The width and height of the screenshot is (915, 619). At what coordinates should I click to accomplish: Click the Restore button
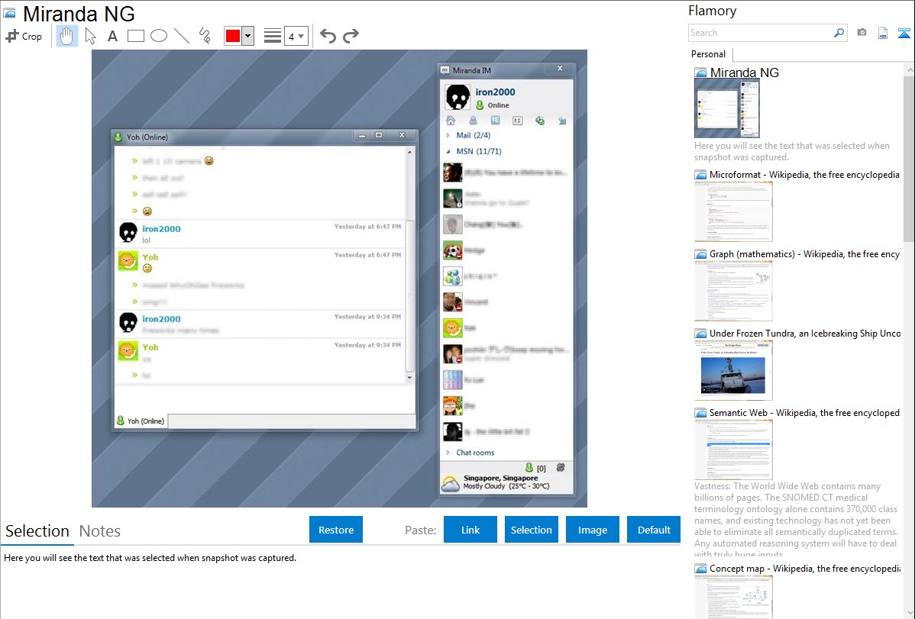pos(336,530)
